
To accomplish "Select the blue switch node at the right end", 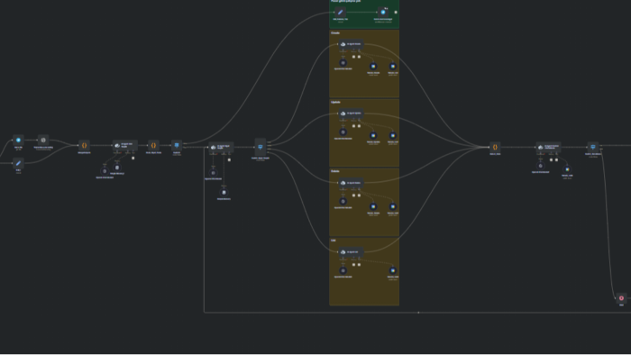I will (x=593, y=147).
